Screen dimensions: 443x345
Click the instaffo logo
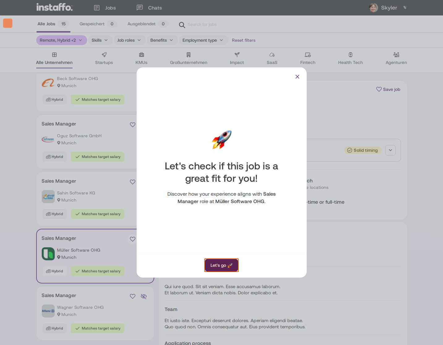point(54,7)
